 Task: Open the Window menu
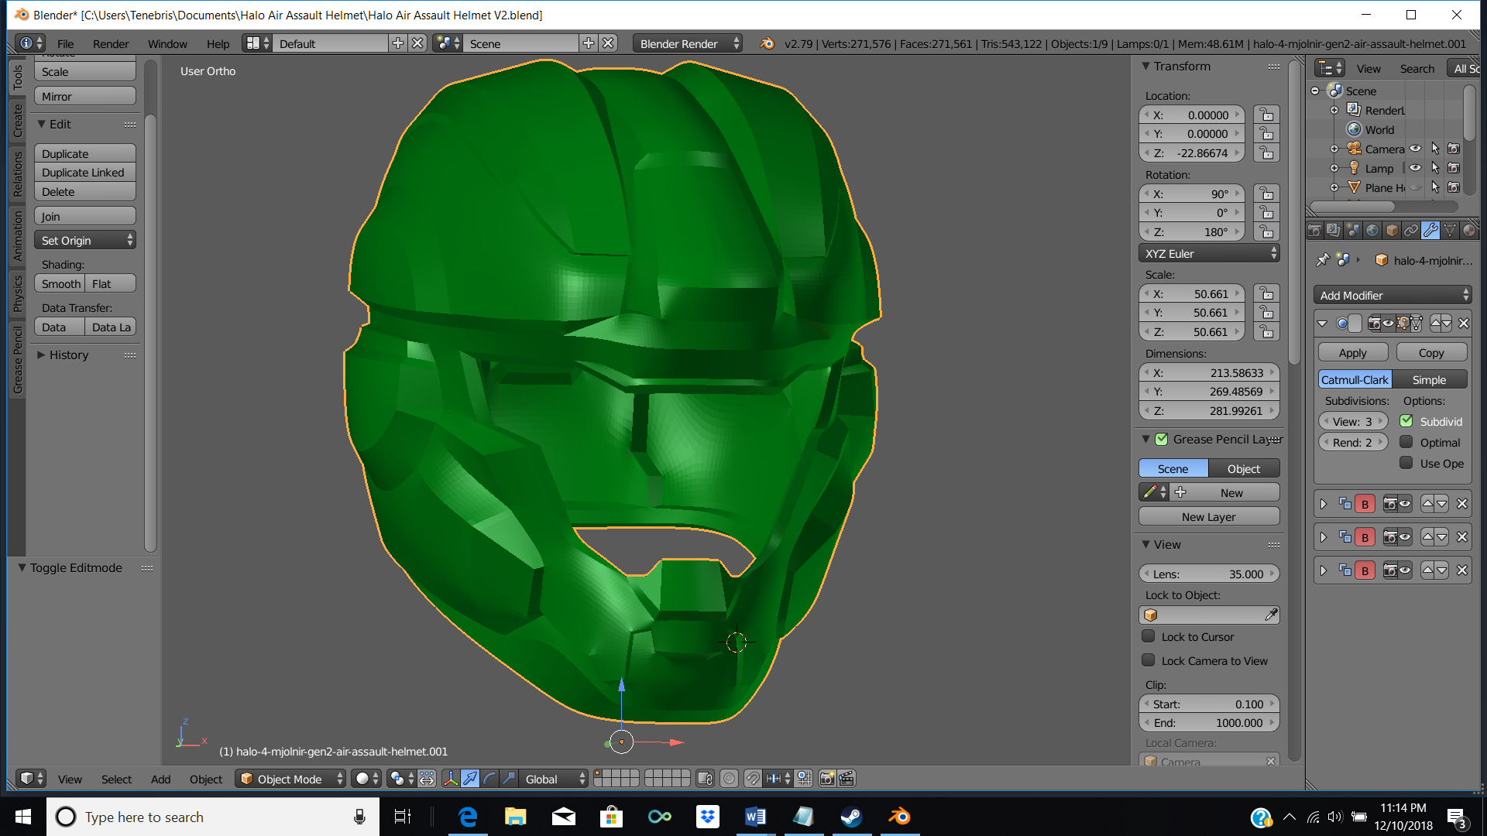(x=167, y=43)
